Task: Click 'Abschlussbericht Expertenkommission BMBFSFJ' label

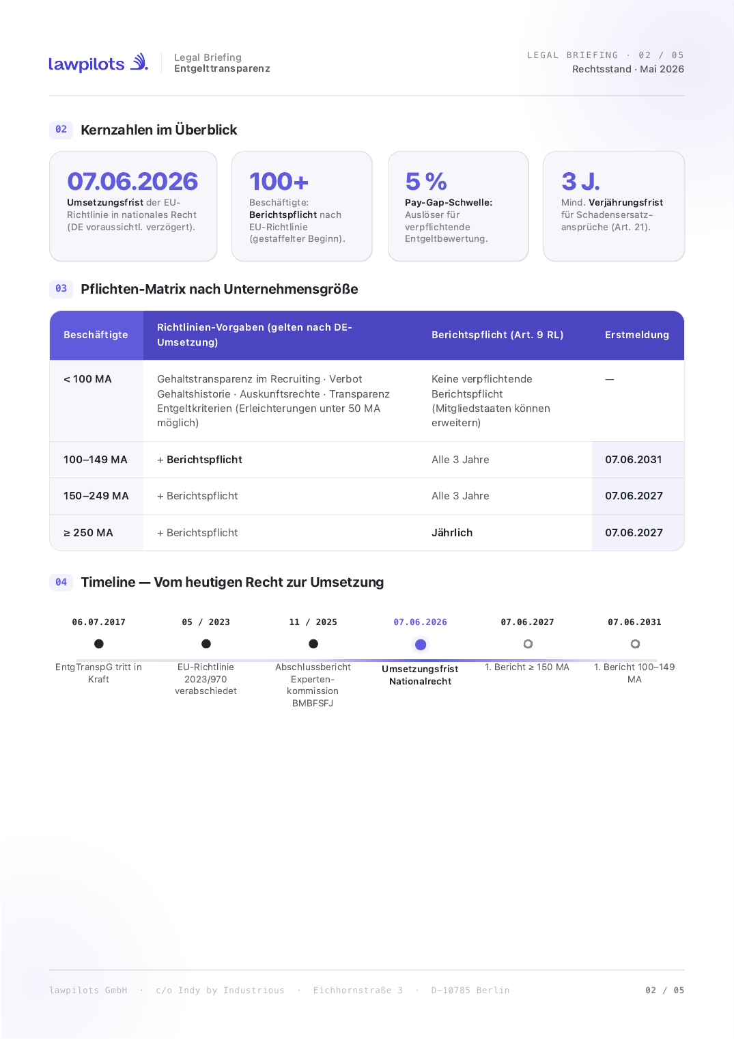Action: coord(313,685)
